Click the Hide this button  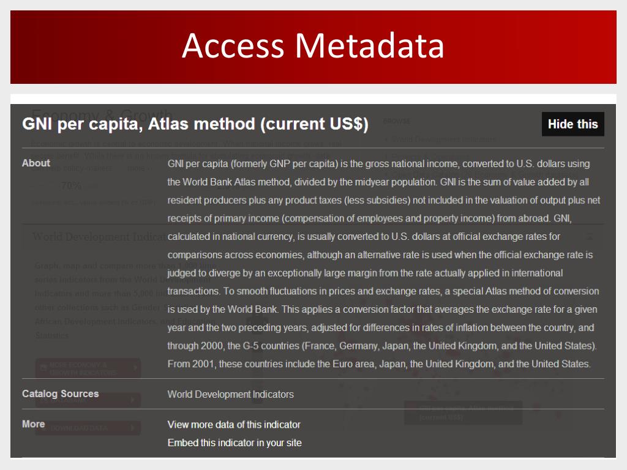click(573, 124)
